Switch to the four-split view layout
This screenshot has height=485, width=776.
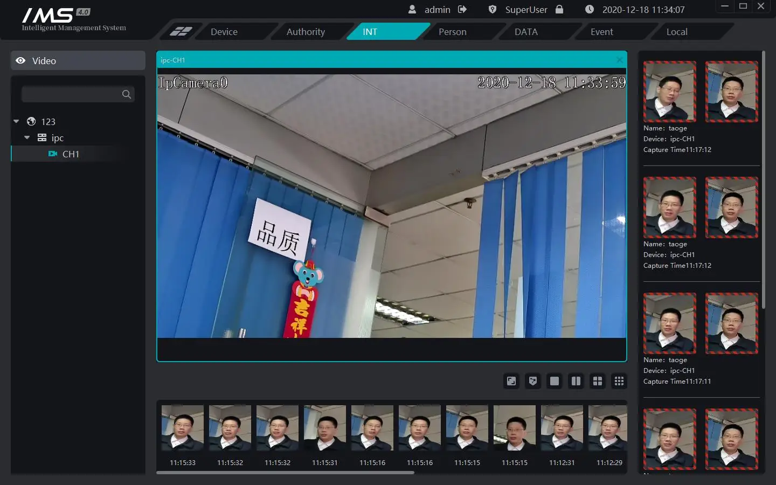597,381
